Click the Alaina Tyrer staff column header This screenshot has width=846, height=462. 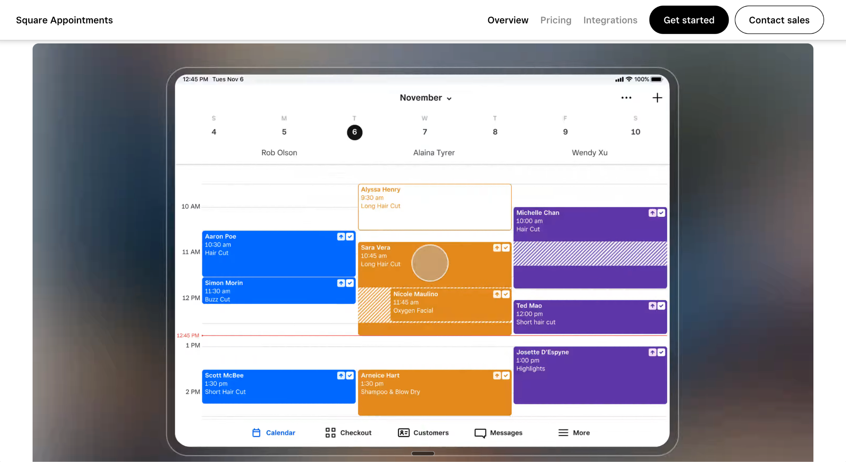click(x=434, y=153)
